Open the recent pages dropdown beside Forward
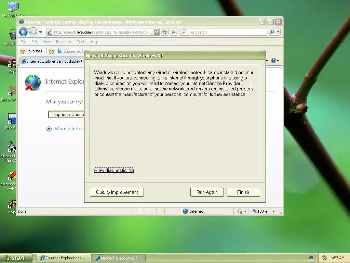Viewport: 350px width, 263px height. (40, 32)
